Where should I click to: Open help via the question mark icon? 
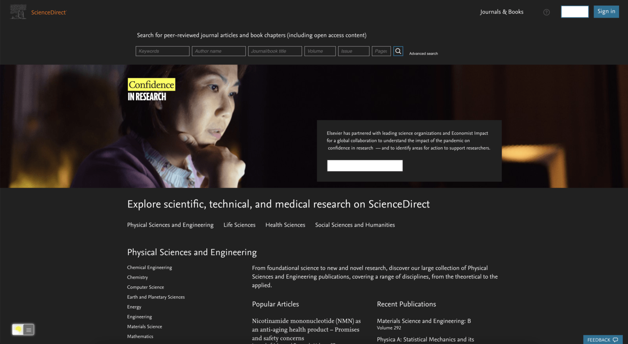pyautogui.click(x=547, y=12)
